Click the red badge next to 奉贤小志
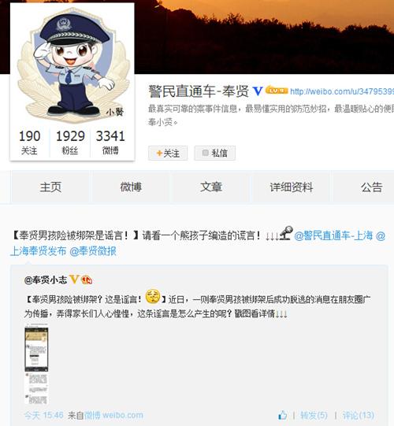 coord(87,280)
